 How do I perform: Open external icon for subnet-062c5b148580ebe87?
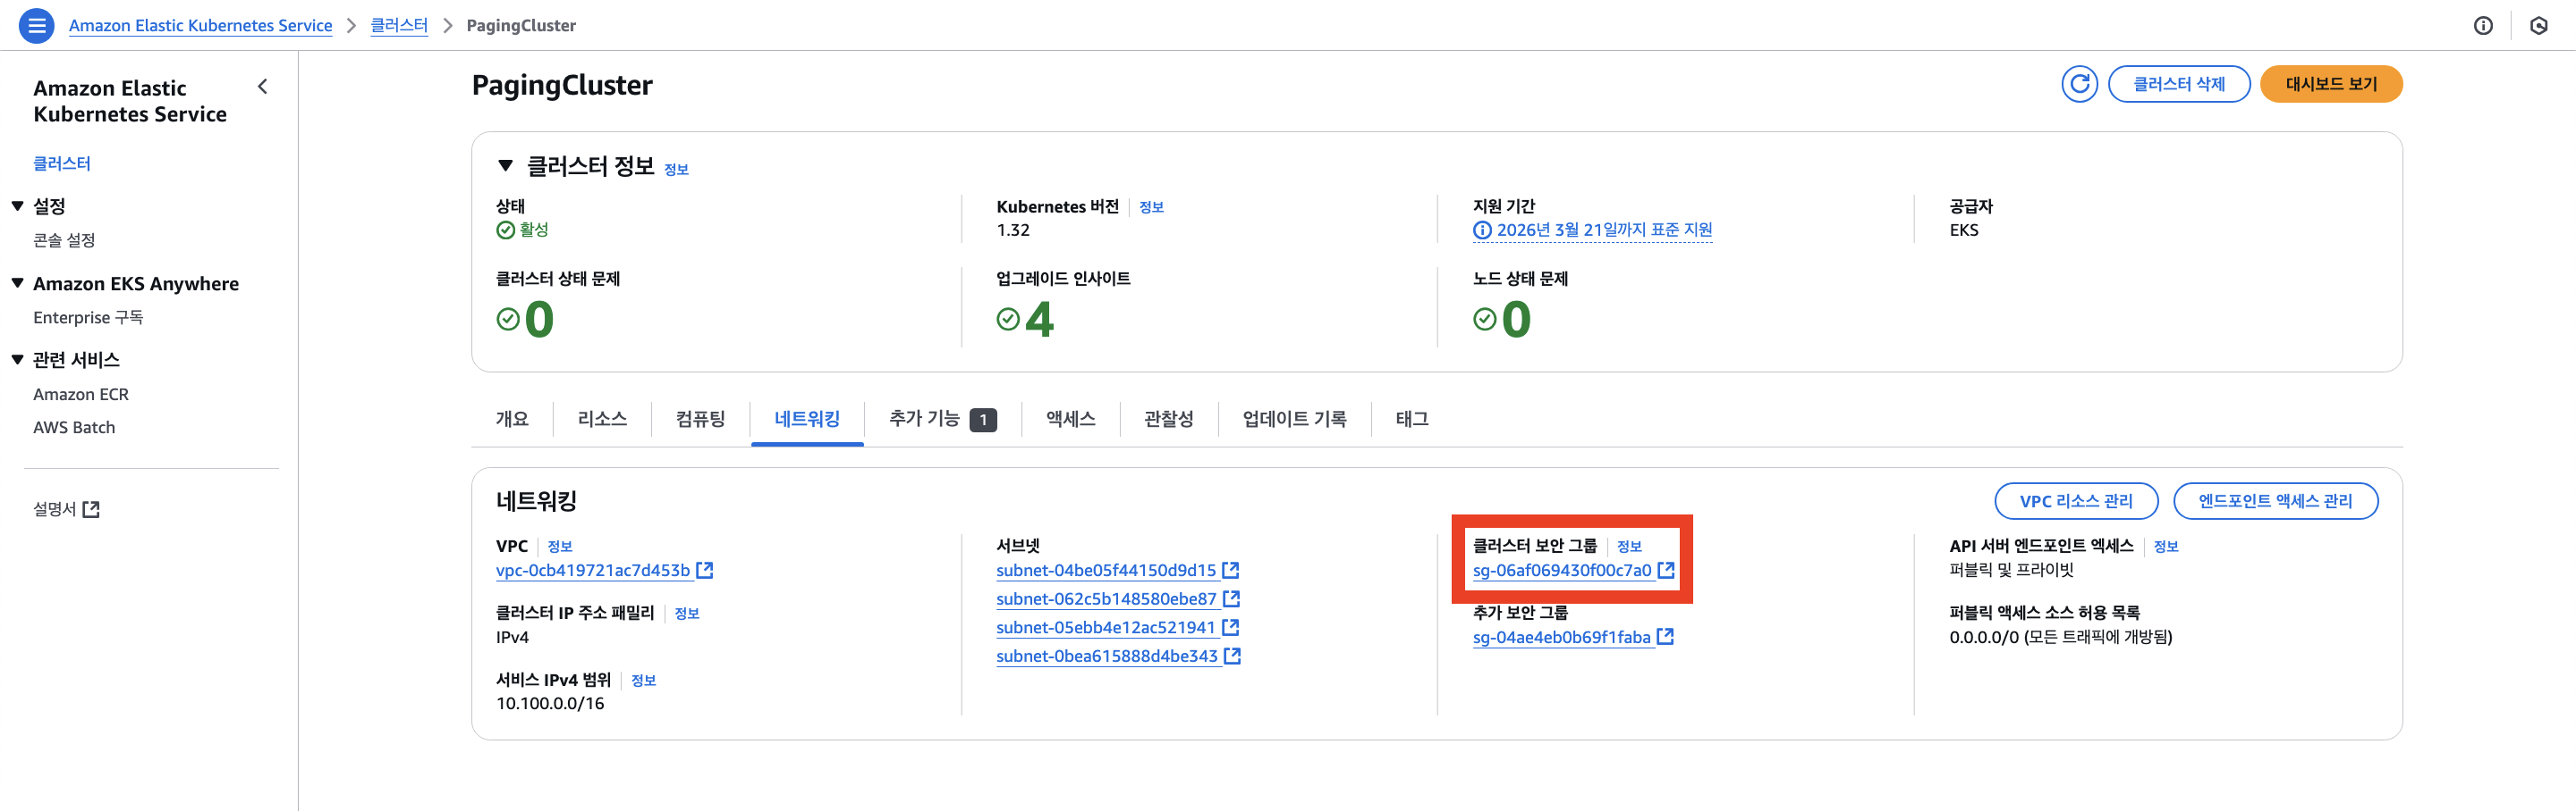1232,599
